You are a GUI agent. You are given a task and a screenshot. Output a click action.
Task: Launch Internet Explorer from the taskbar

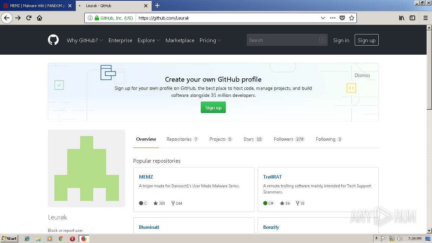[x=27, y=239]
